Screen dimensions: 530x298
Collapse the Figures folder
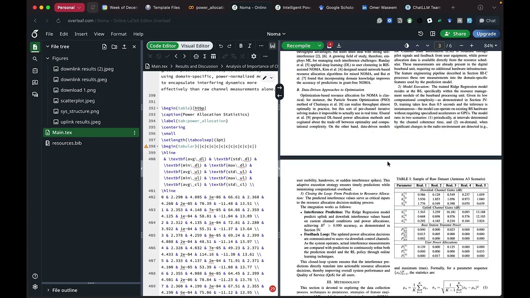click(x=48, y=58)
